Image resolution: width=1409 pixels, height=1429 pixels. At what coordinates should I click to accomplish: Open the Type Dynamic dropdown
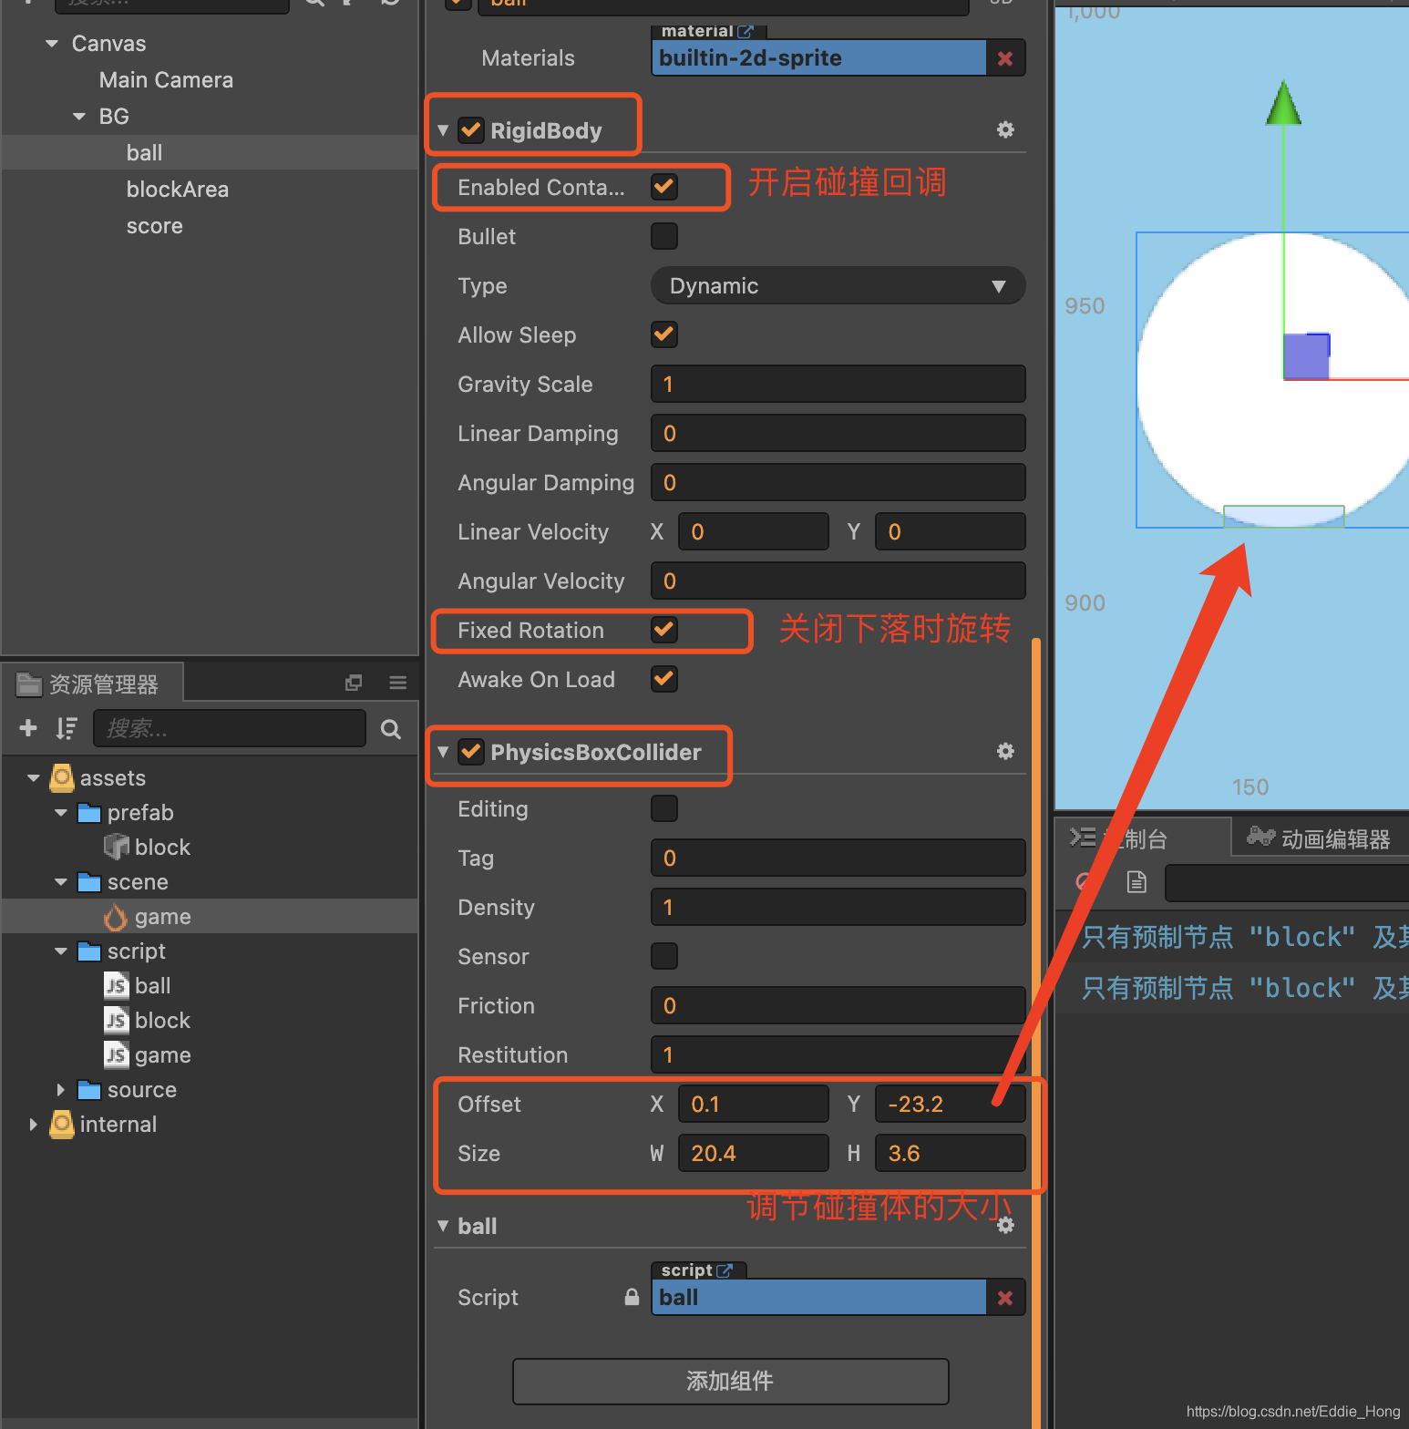[838, 285]
